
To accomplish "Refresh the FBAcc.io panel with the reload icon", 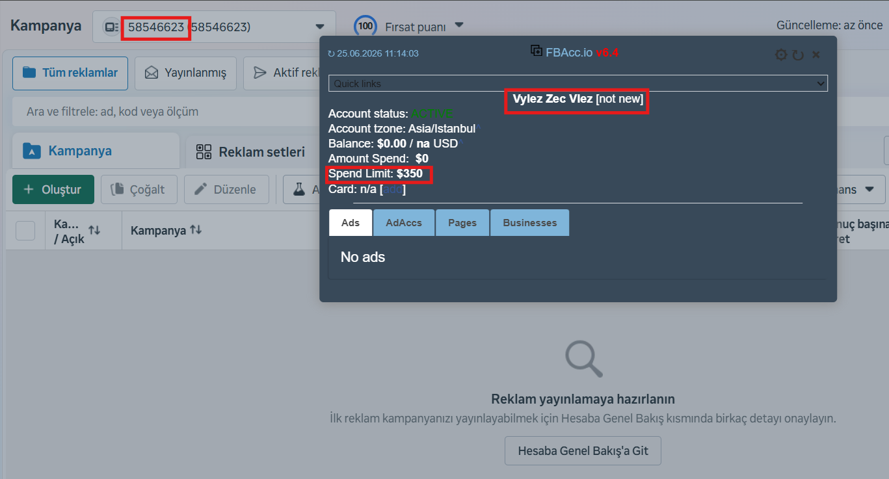I will coord(798,55).
